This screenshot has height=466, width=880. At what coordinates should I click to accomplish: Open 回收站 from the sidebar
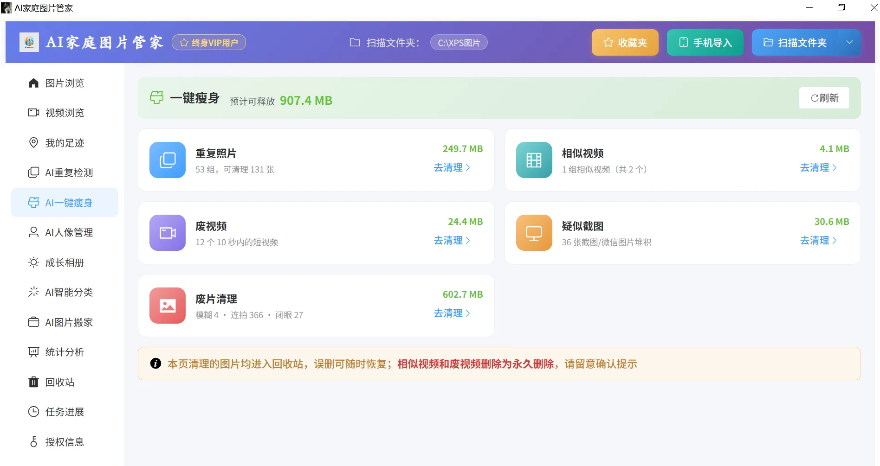tap(65, 382)
